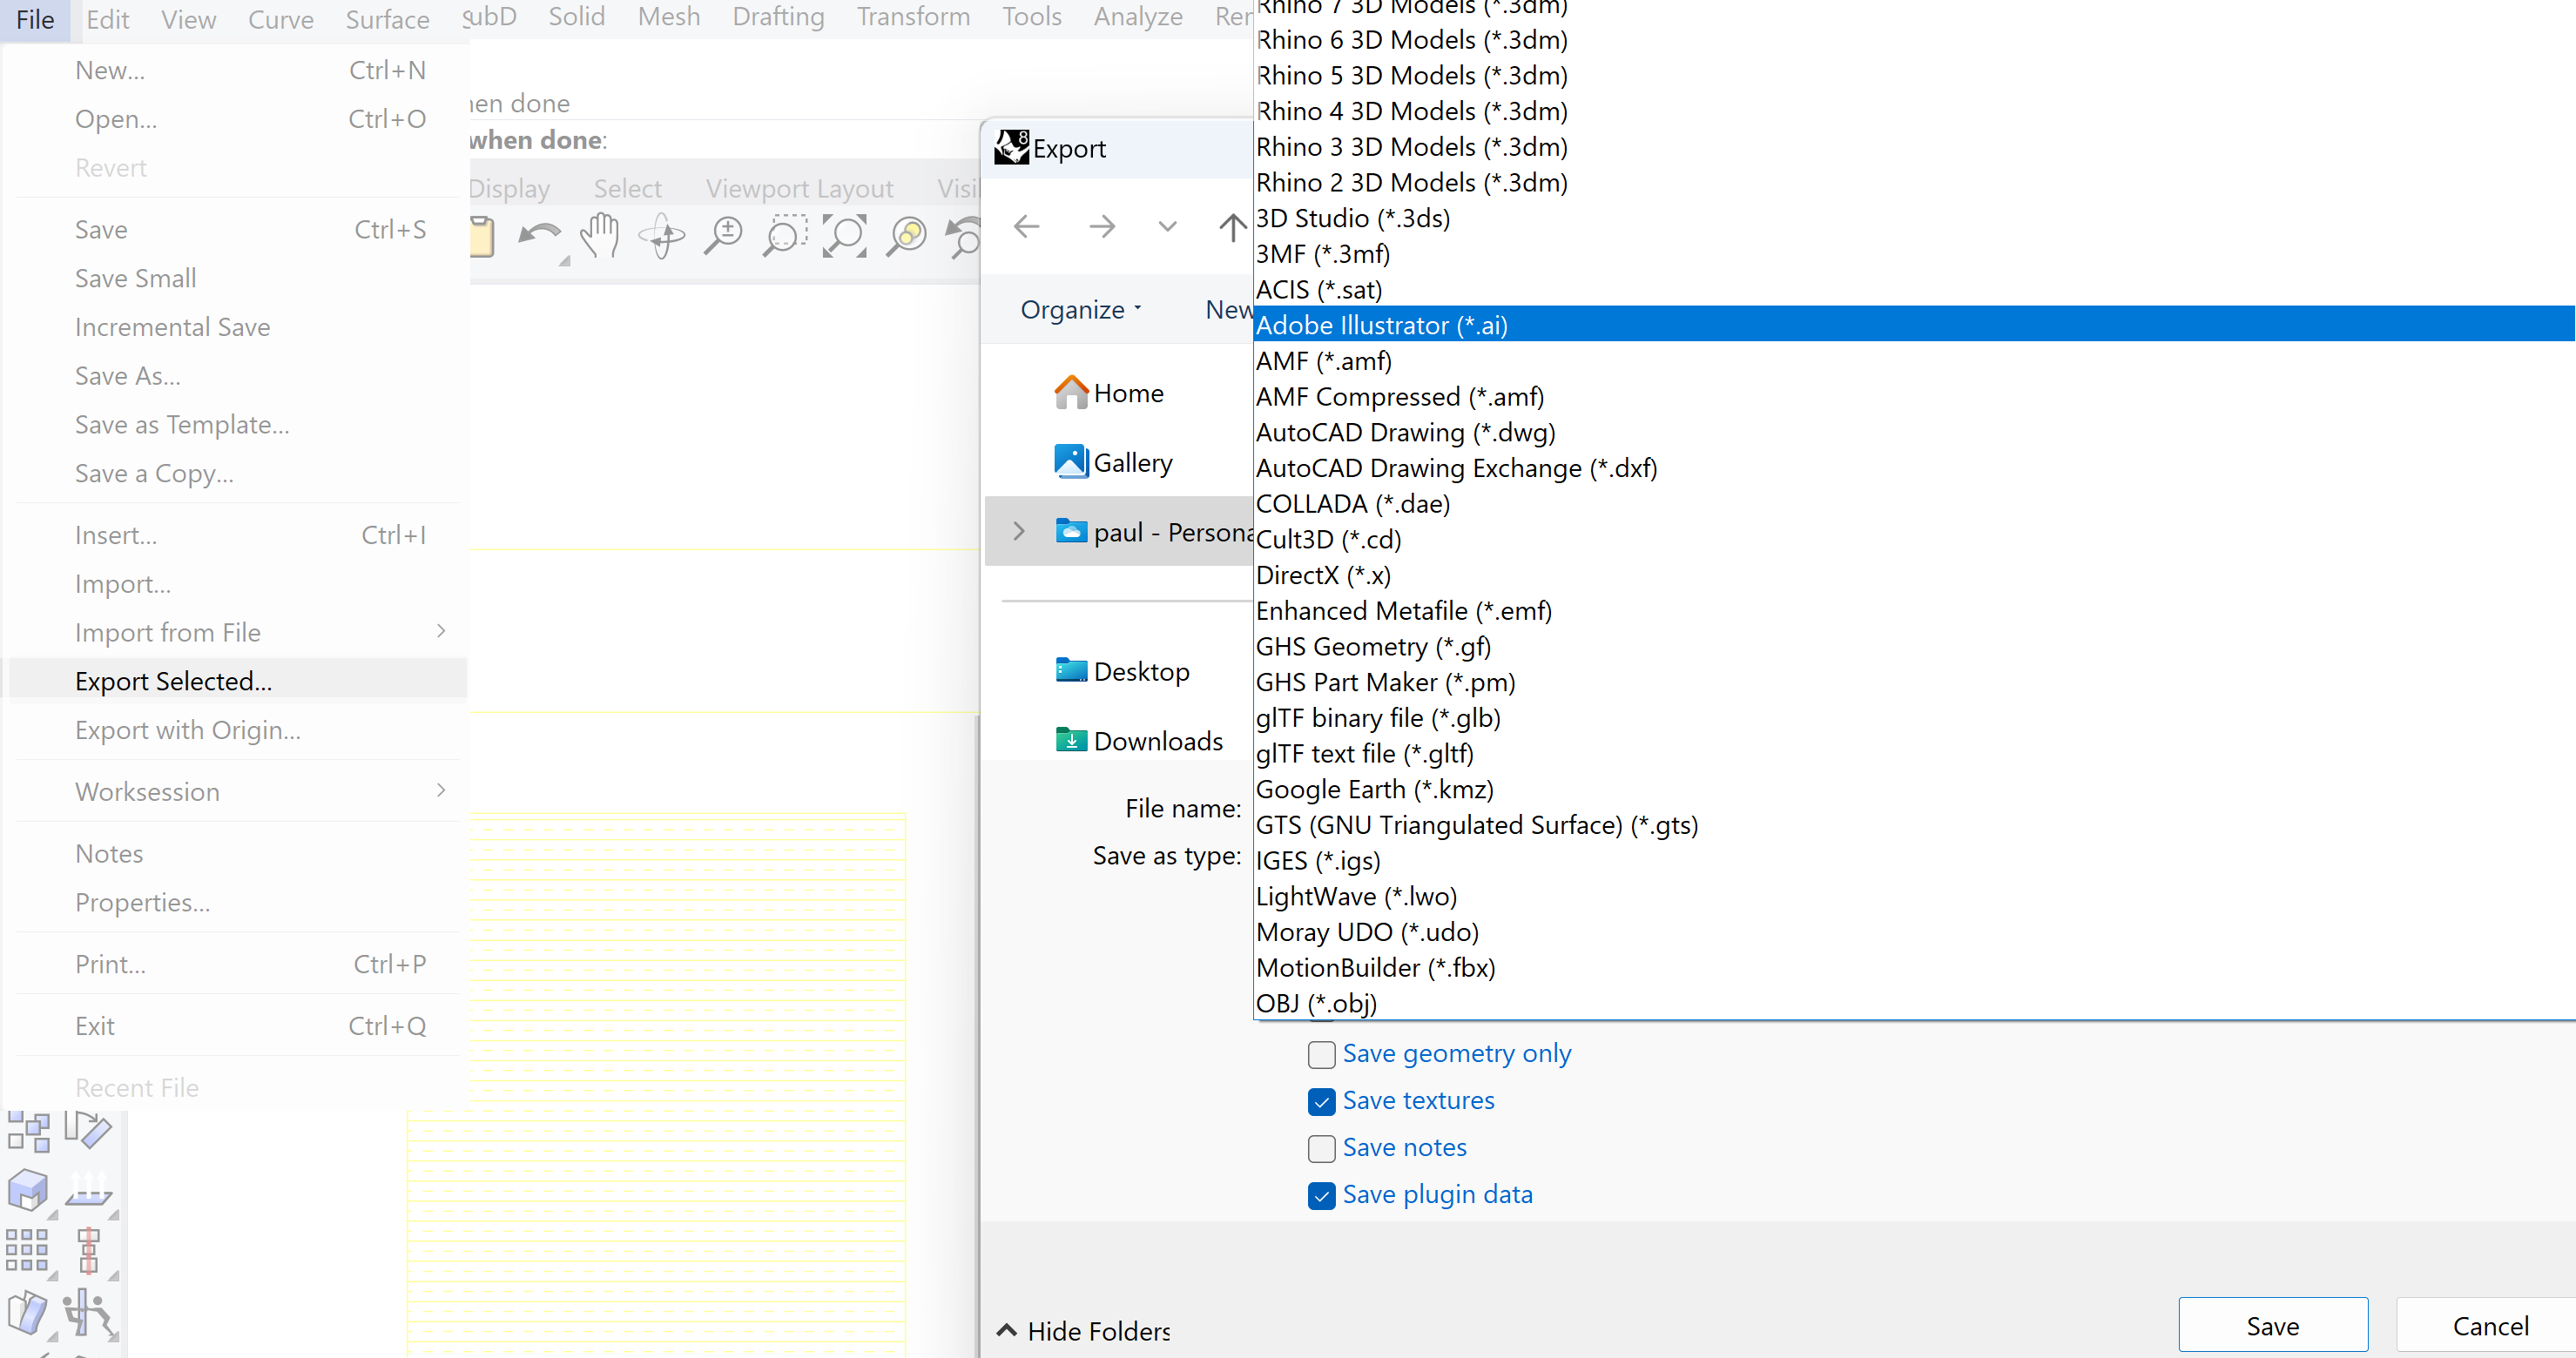Screen dimensions: 2576x1358
Task: Go up one folder level
Action: pyautogui.click(x=1232, y=227)
